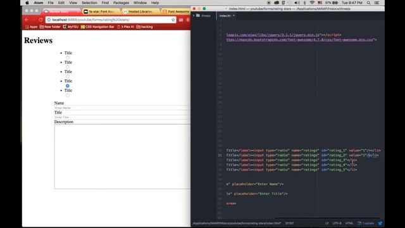This screenshot has height=228, width=405.
Task: Open the 'Plex It!' bookmark
Action: click(x=125, y=27)
